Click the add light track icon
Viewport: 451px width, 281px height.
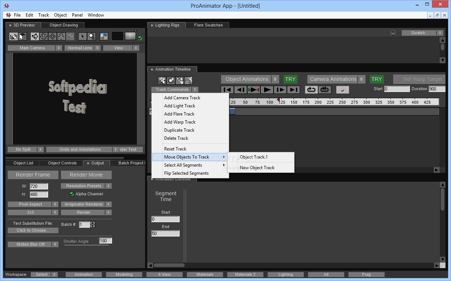(171, 81)
